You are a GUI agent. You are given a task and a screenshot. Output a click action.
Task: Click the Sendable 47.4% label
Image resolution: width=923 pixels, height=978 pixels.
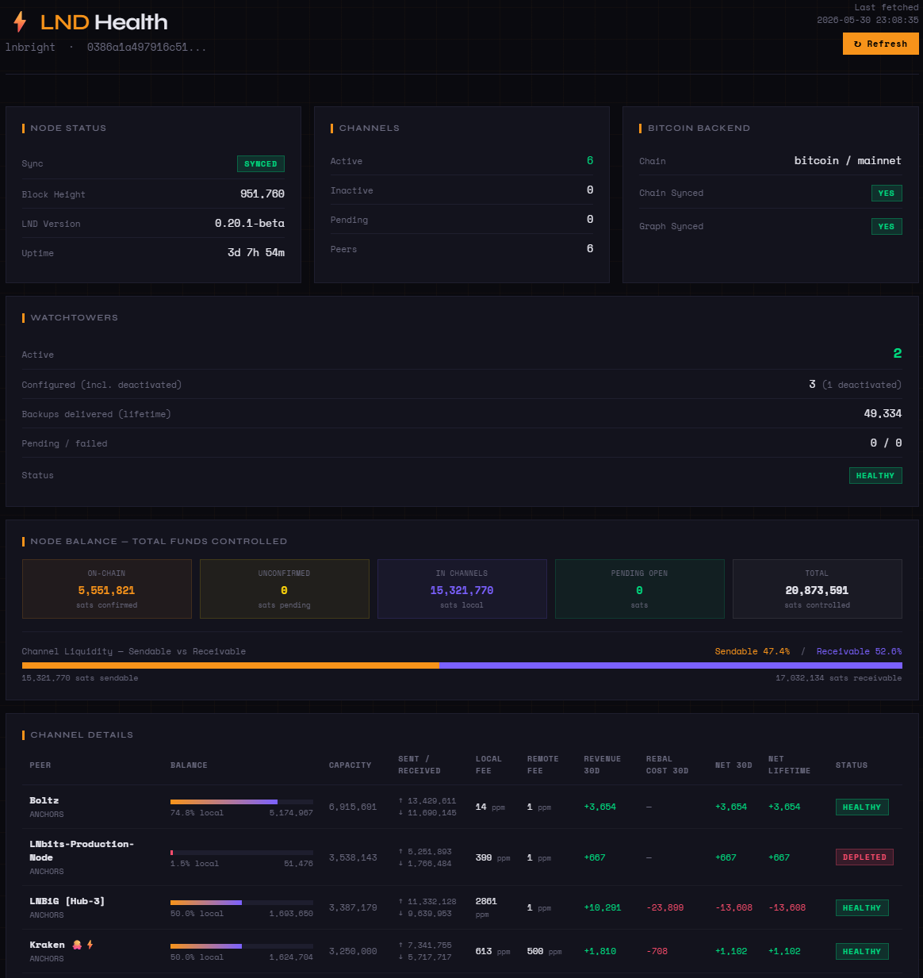tap(752, 651)
